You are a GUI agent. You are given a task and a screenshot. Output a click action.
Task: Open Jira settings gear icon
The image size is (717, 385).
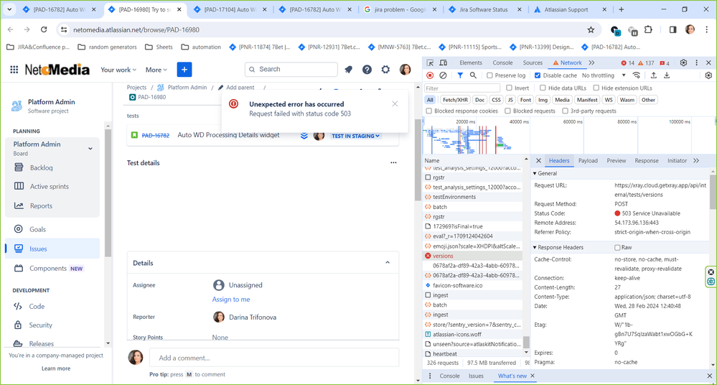385,69
